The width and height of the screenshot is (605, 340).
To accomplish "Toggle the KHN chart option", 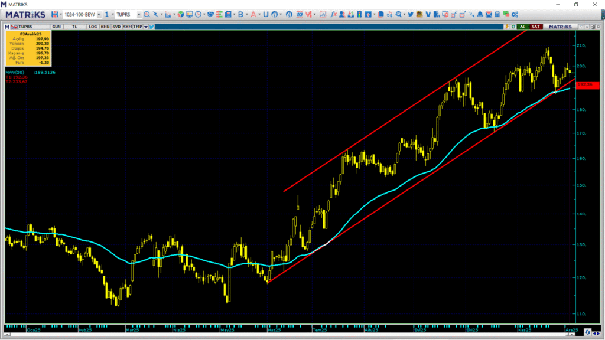I will tap(105, 27).
